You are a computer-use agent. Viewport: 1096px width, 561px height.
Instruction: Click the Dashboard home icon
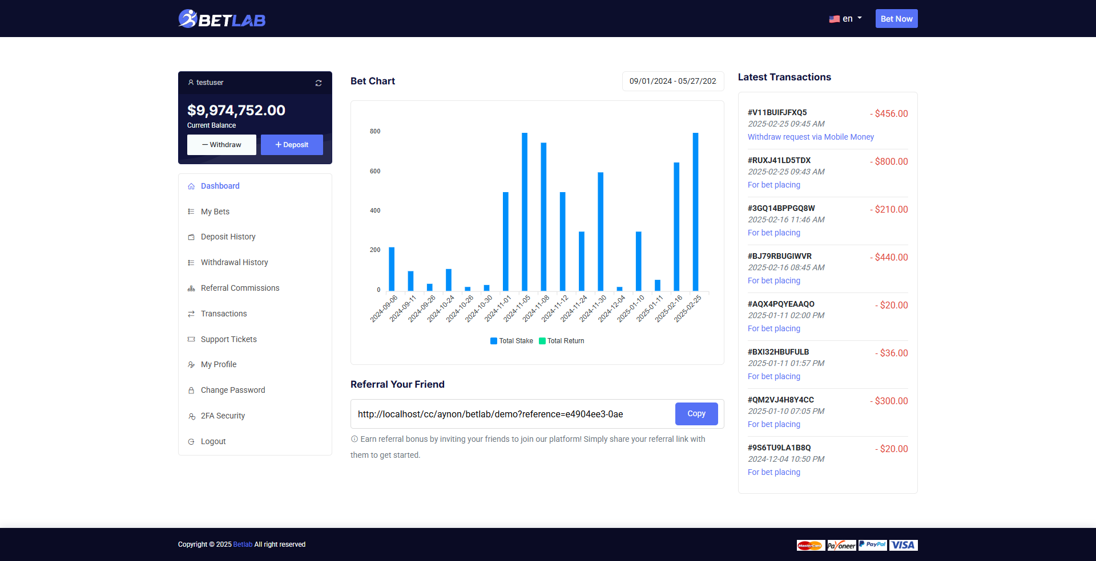[191, 186]
